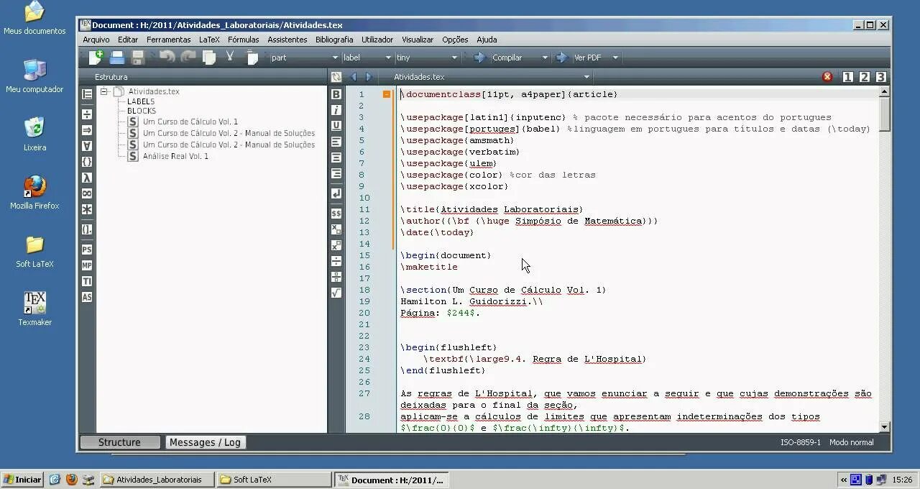Select 'Análise Real Vol. 1' in structure tree

click(x=175, y=156)
